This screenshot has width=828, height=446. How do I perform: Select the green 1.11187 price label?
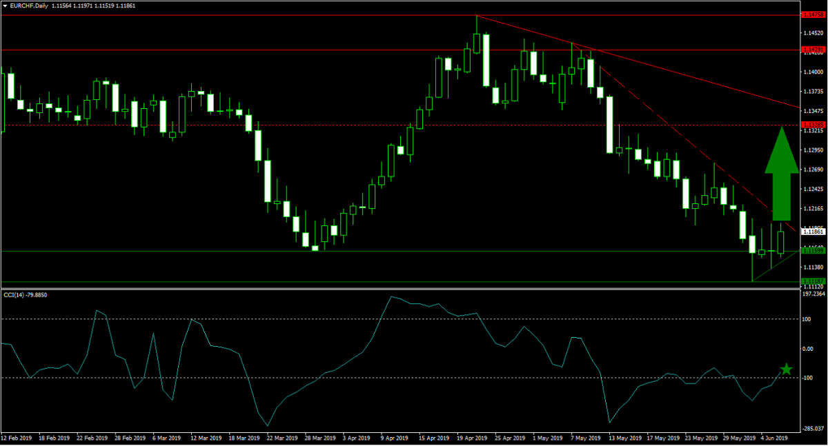coord(811,281)
